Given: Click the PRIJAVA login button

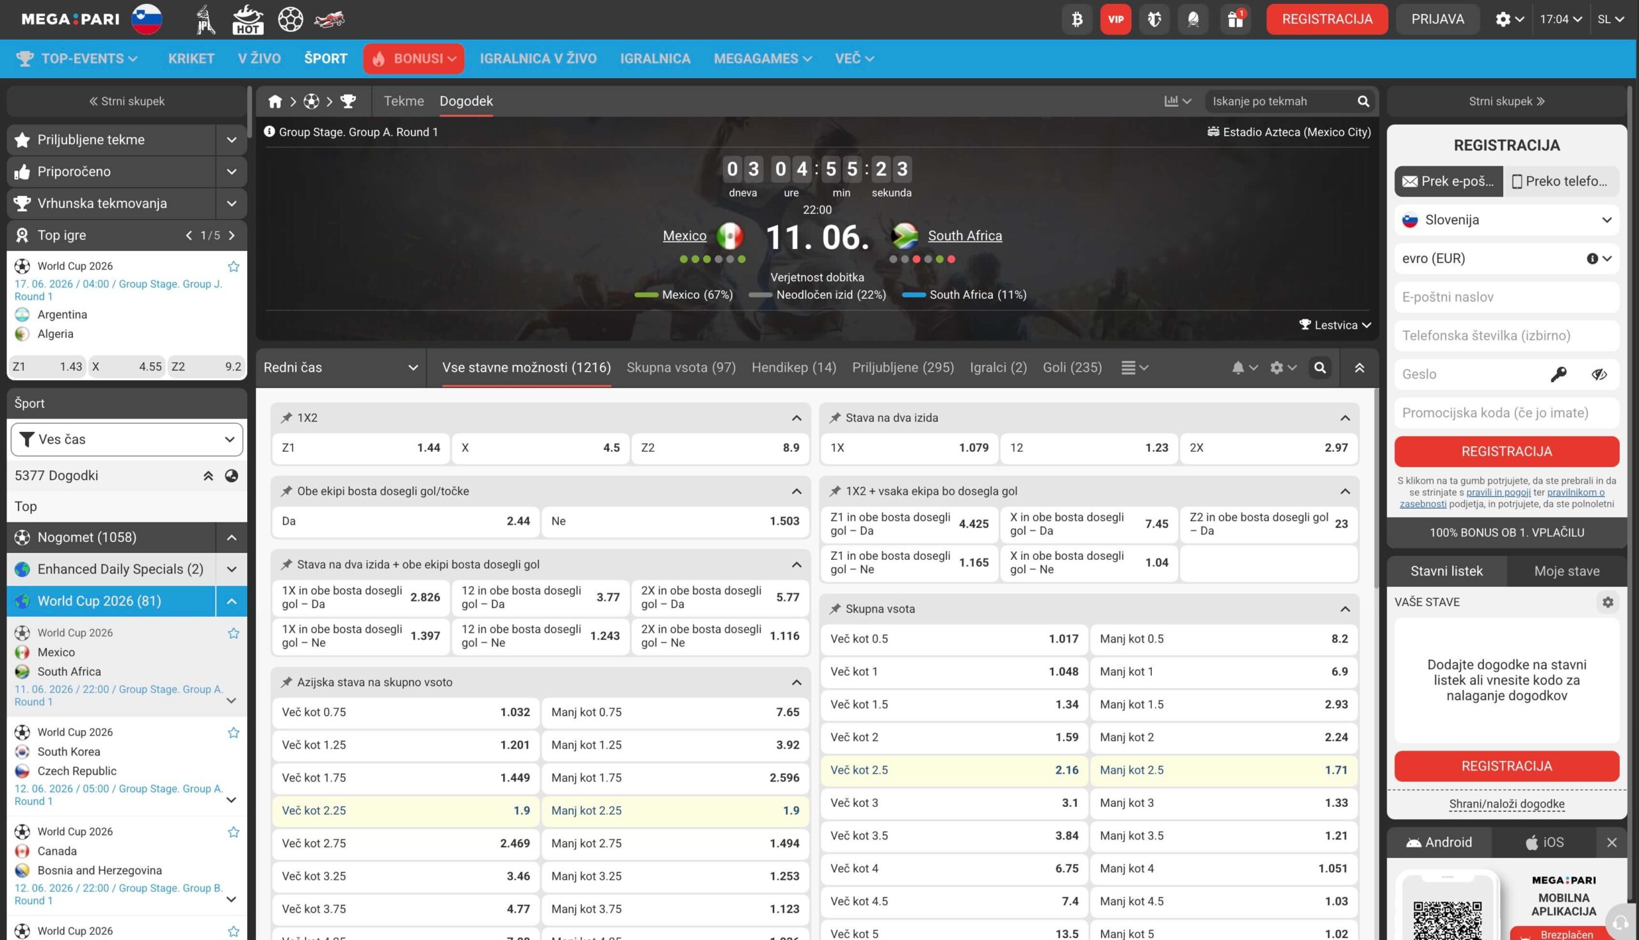Looking at the screenshot, I should pyautogui.click(x=1437, y=19).
